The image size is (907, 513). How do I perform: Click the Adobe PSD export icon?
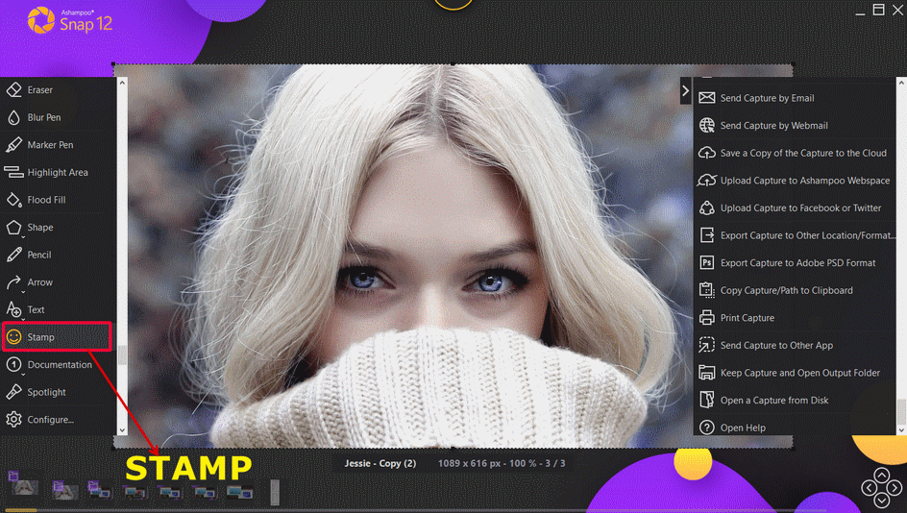click(707, 262)
